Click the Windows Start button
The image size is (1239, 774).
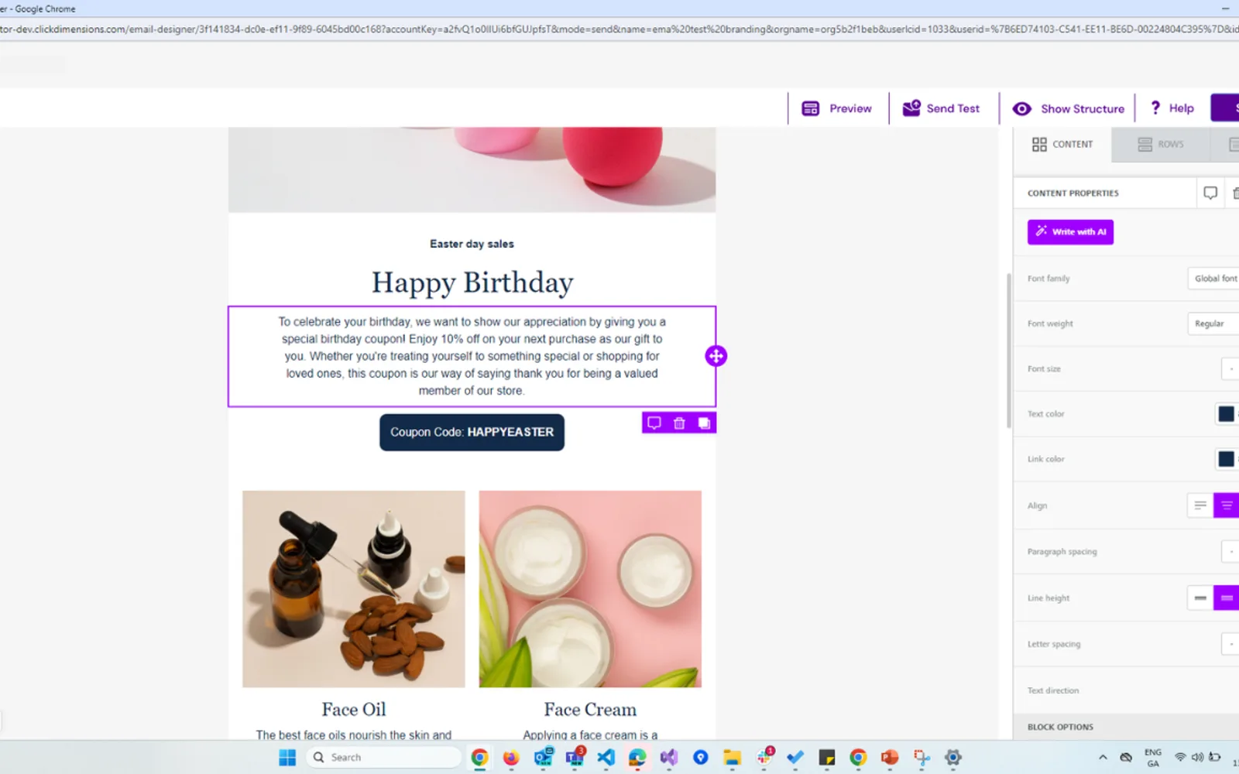click(x=287, y=758)
